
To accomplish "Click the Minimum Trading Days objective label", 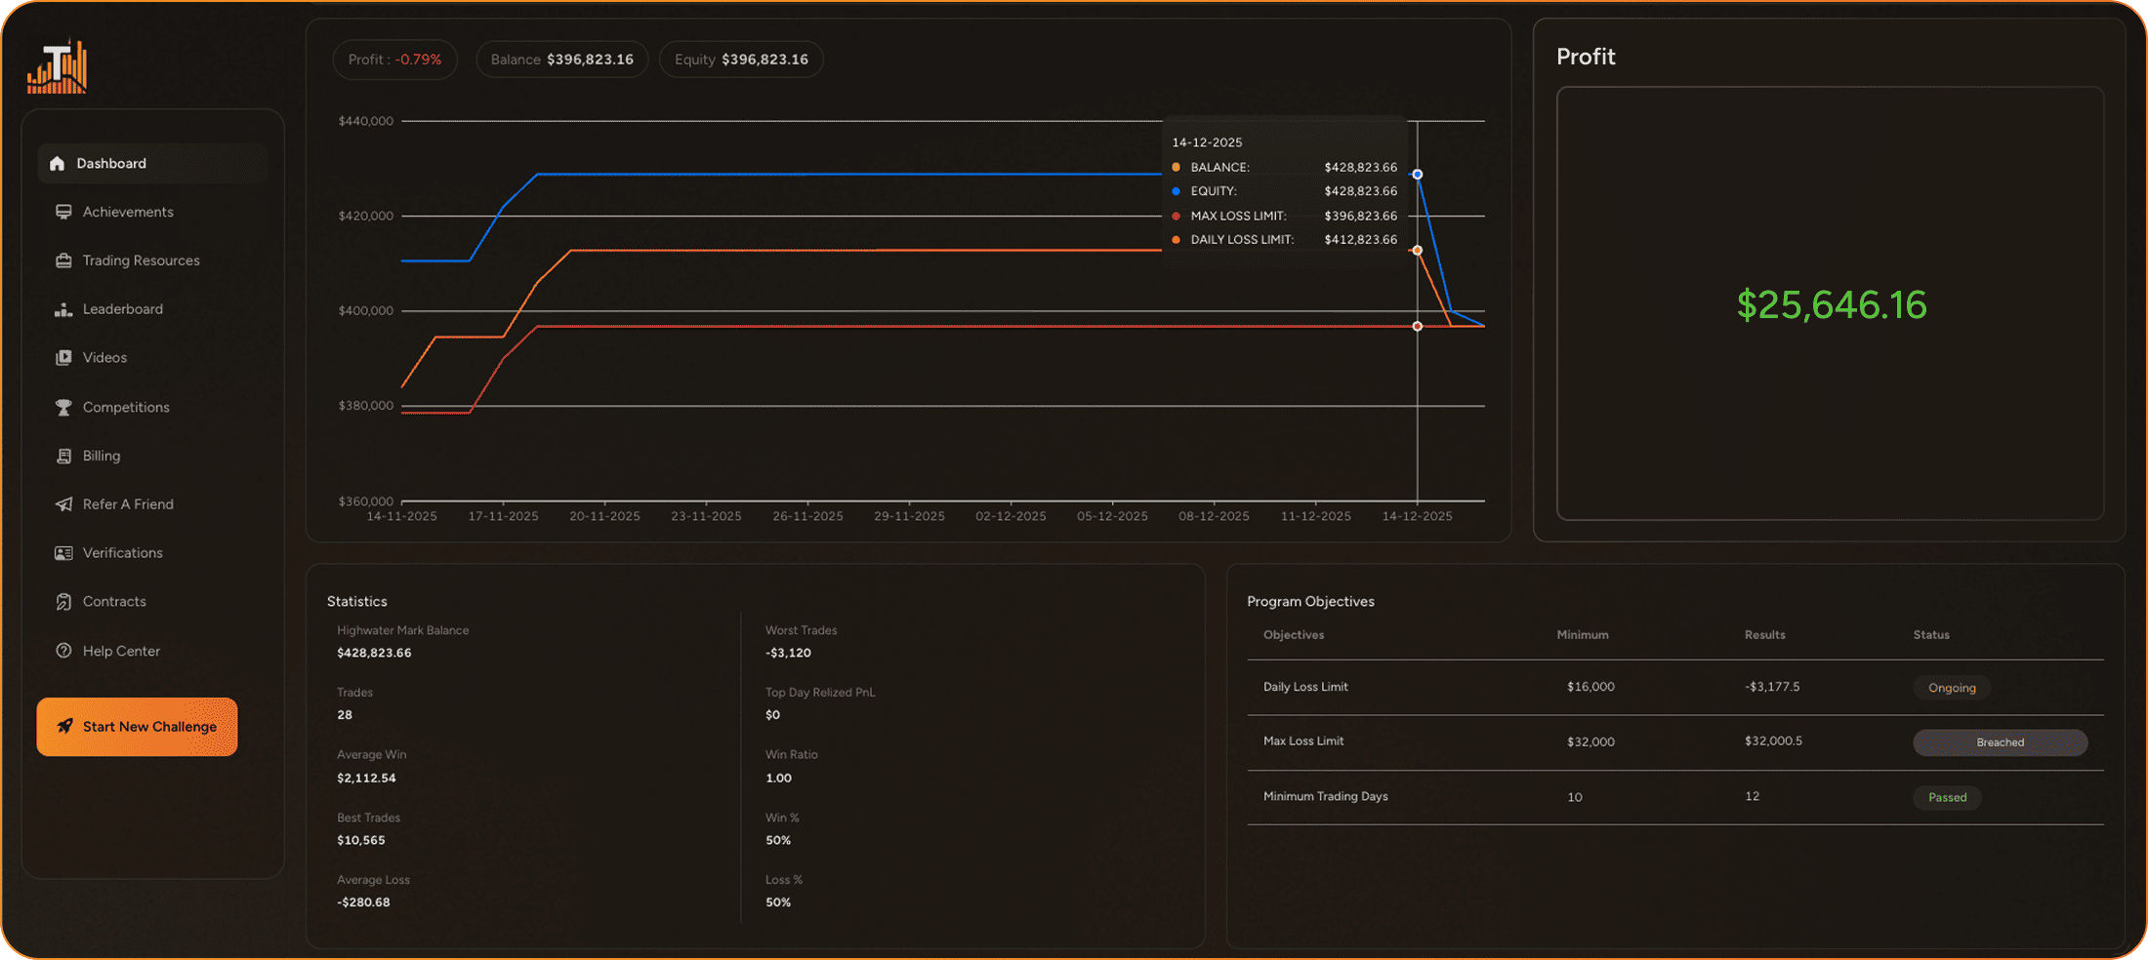I will [1326, 796].
